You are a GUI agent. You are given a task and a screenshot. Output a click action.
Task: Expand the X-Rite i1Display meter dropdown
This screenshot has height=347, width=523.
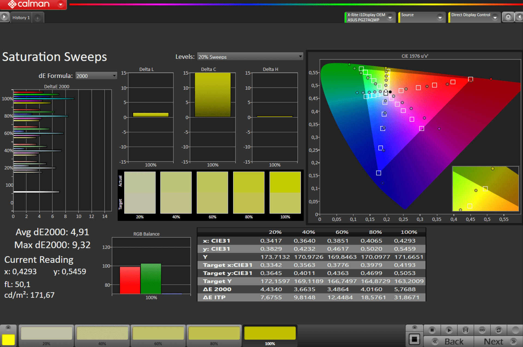coord(390,17)
